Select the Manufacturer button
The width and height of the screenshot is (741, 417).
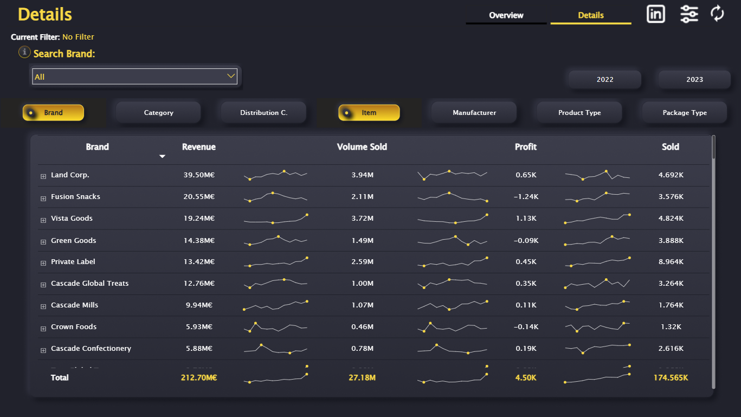pos(474,113)
